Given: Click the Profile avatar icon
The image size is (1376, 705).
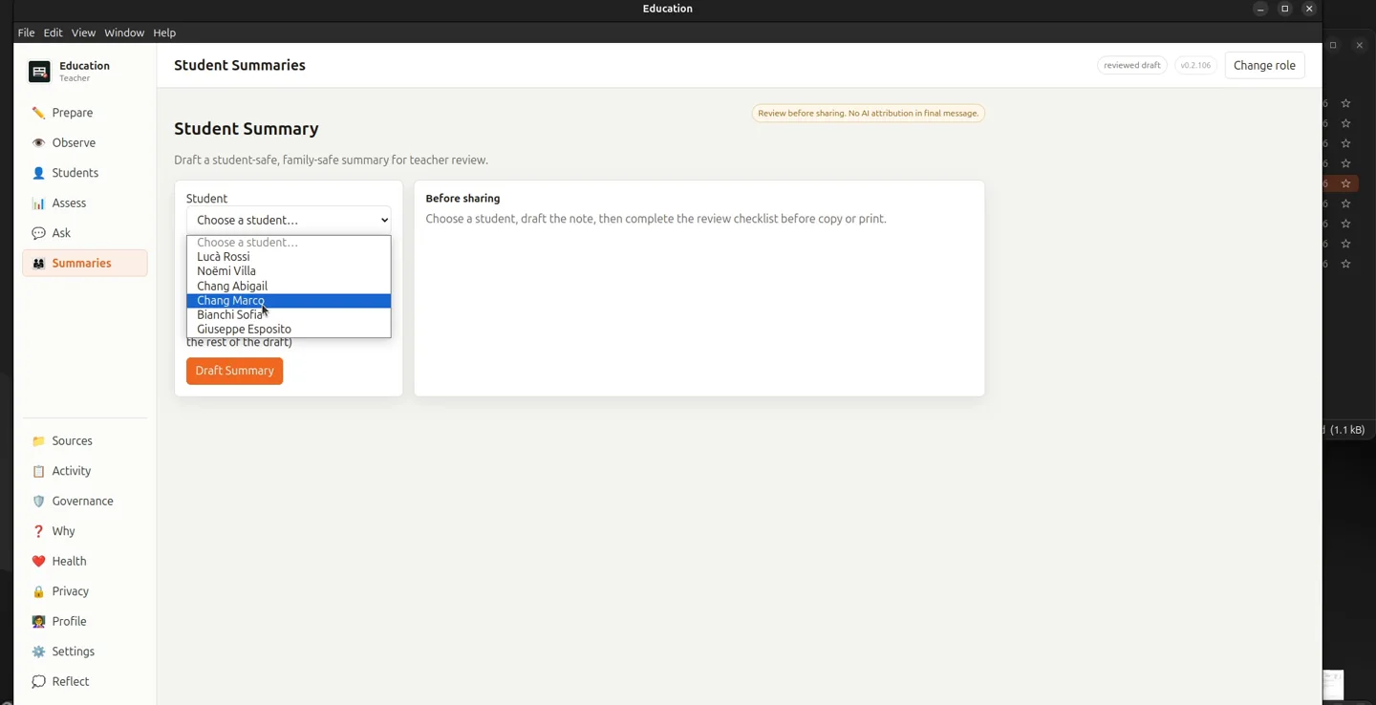Looking at the screenshot, I should point(38,622).
